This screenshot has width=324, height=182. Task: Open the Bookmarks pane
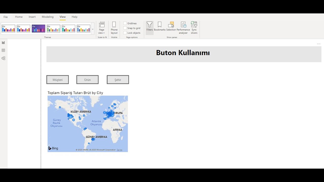(x=160, y=26)
